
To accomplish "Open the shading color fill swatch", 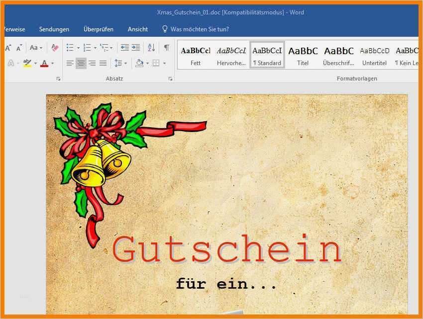I will (x=139, y=63).
